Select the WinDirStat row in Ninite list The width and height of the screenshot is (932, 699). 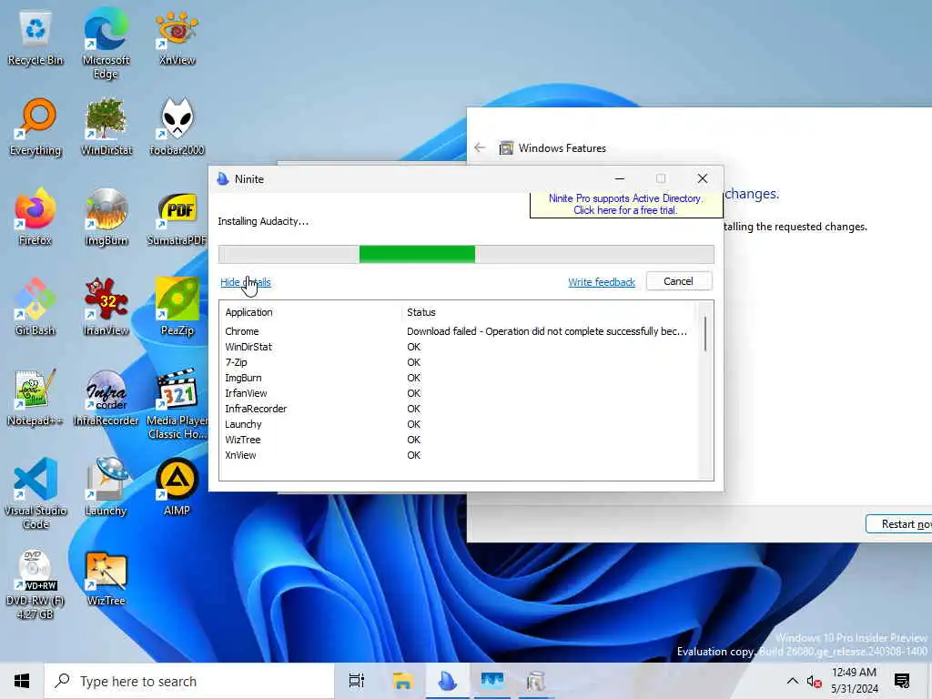[457, 347]
